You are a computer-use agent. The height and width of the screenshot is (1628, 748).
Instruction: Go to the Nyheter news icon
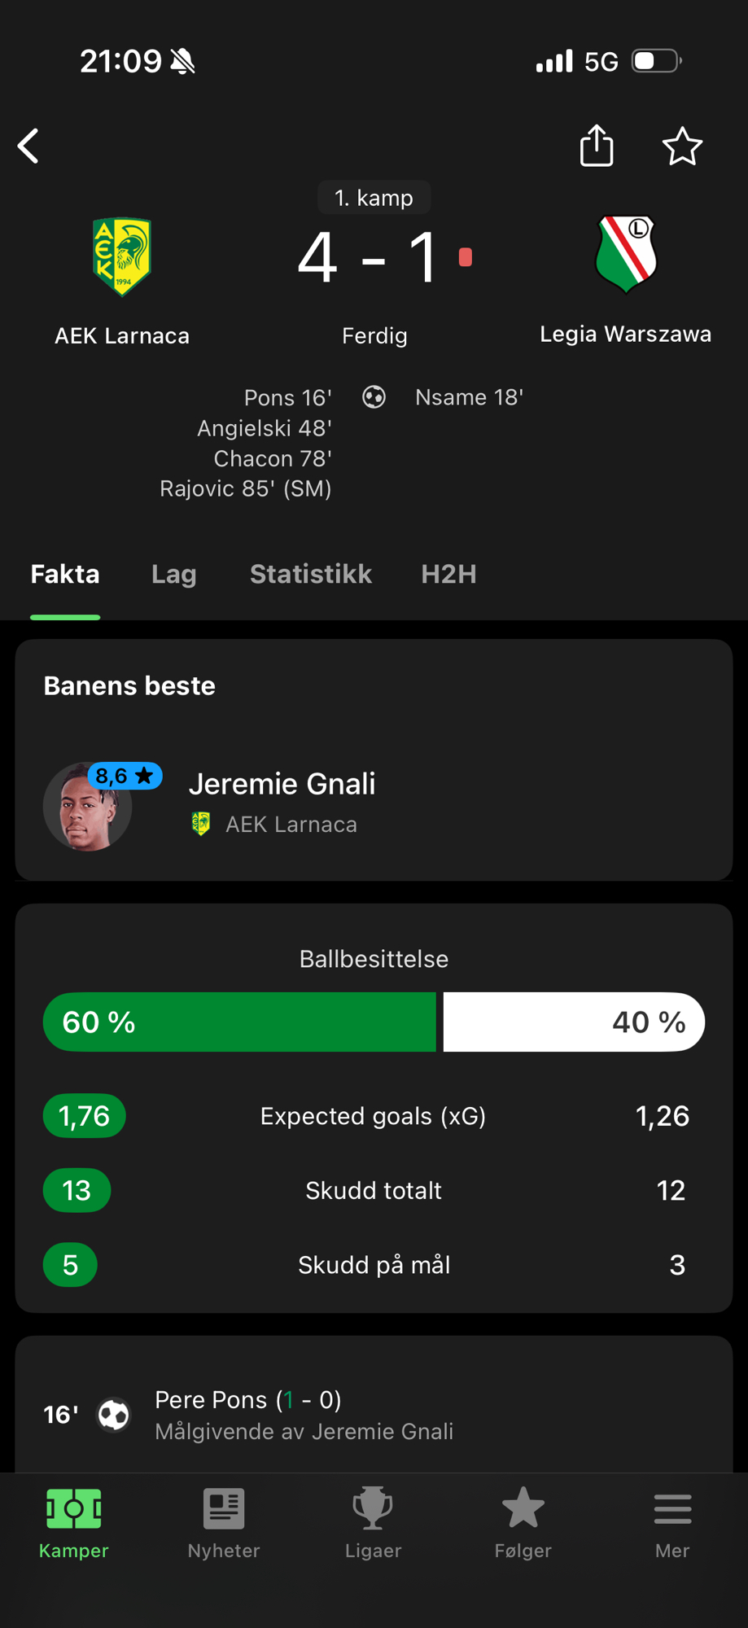pyautogui.click(x=224, y=1509)
